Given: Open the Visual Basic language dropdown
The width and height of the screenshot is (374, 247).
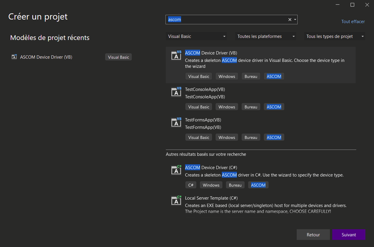Looking at the screenshot, I should [x=196, y=36].
